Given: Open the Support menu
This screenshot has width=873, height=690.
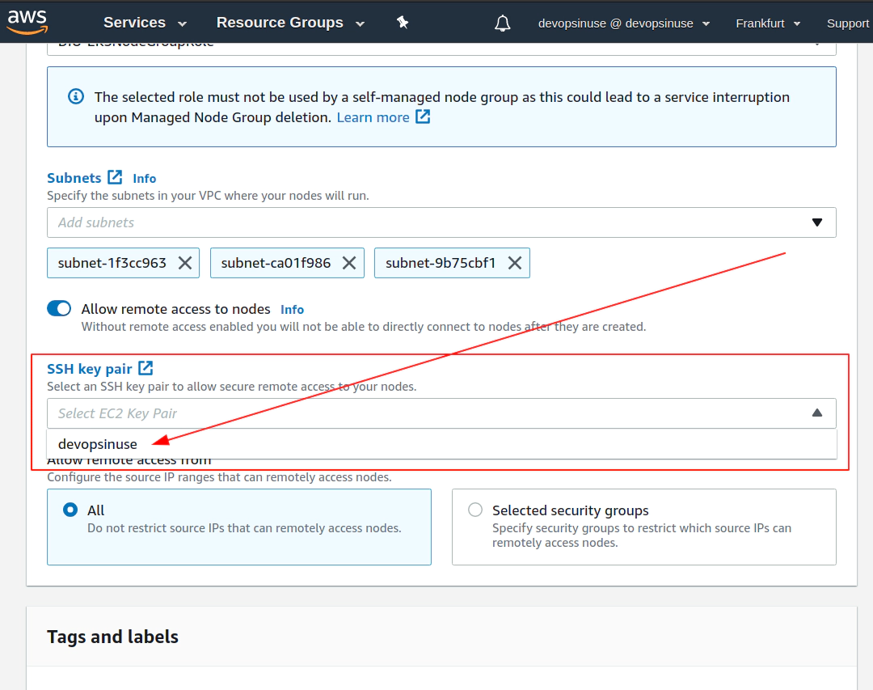Looking at the screenshot, I should pos(849,23).
